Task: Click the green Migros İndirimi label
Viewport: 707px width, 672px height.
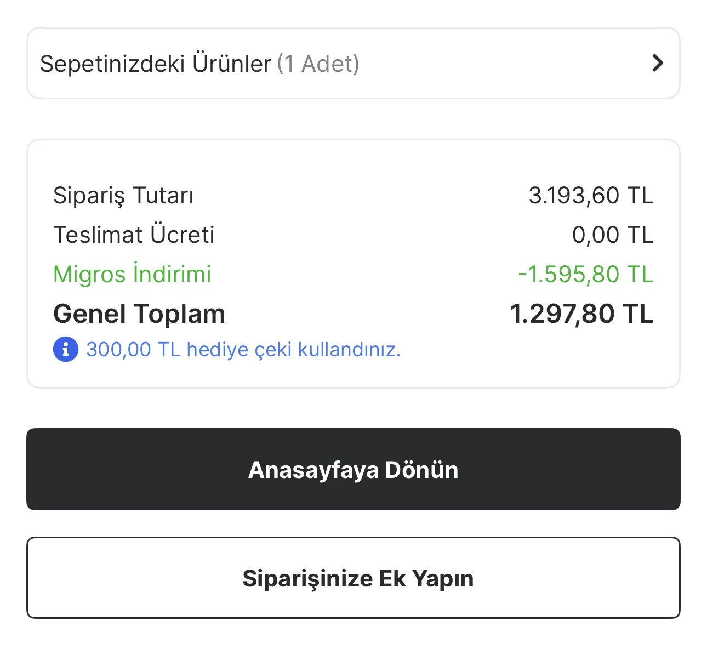Action: [132, 275]
